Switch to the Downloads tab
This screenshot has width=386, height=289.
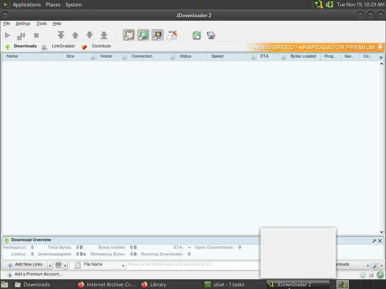point(21,46)
